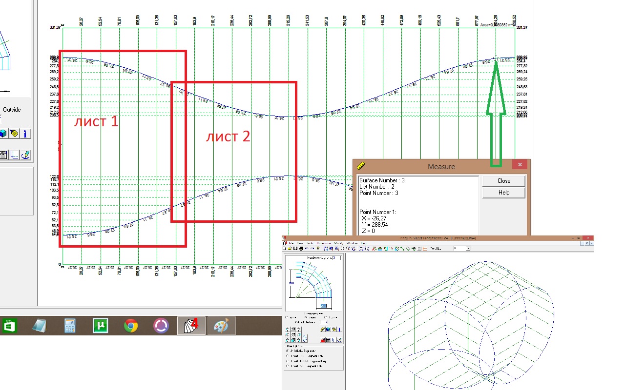Launch Paint from the taskbar

[x=221, y=325]
